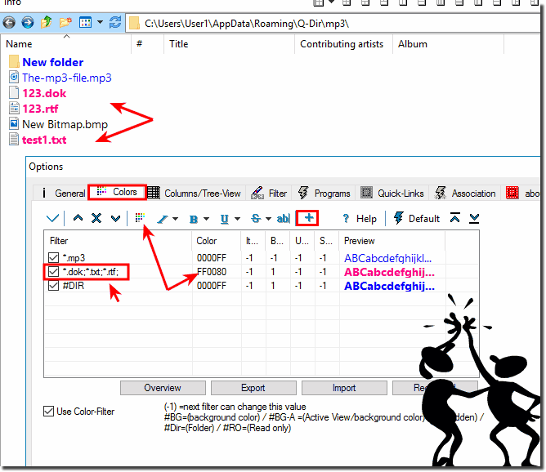Click color value FF0080
Screen dimensions: 546x472
(212, 272)
